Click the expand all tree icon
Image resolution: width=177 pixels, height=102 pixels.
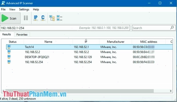pos(52,18)
